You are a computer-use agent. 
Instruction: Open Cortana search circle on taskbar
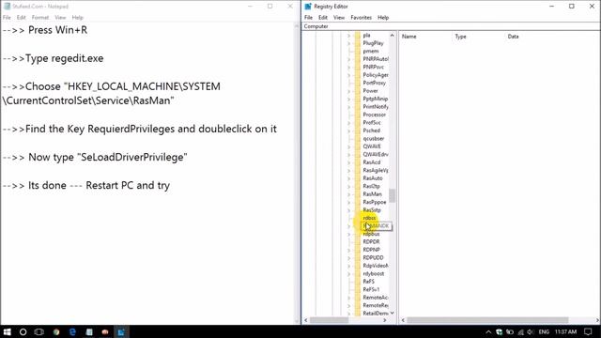click(x=23, y=331)
